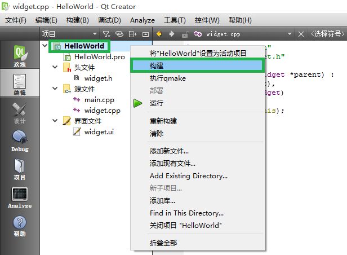Open the 控件(W) menu
Screen dimensions: 347x255
coord(207,20)
